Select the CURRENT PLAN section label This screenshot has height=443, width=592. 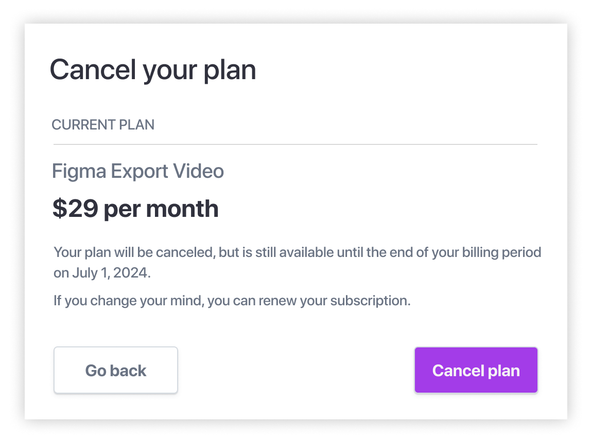coord(103,125)
